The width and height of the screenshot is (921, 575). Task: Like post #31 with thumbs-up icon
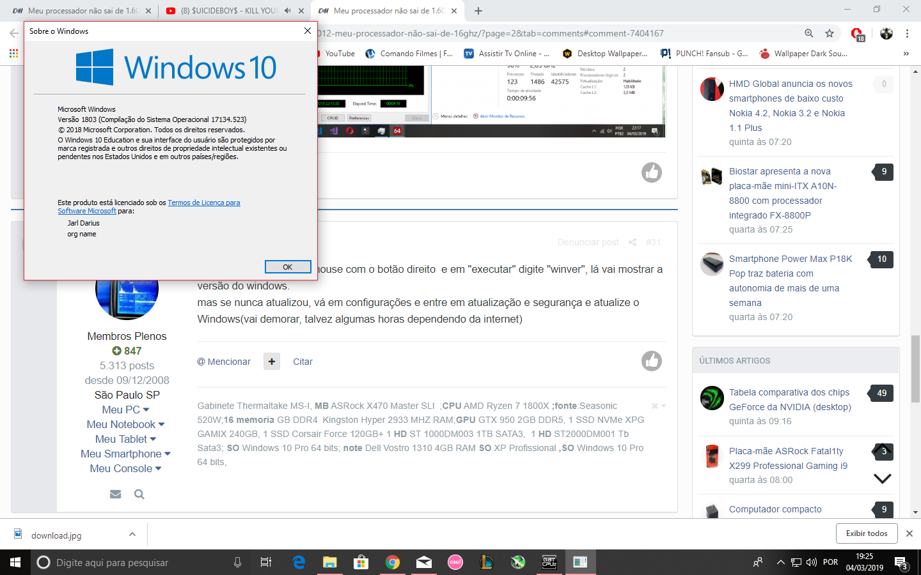point(652,361)
